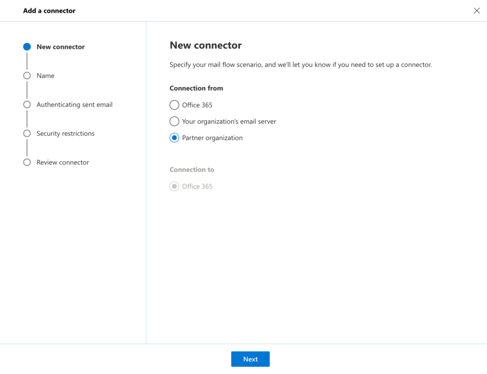Screen dimensions: 487x374
Task: Jump to the Security restrictions step
Action: [66, 134]
